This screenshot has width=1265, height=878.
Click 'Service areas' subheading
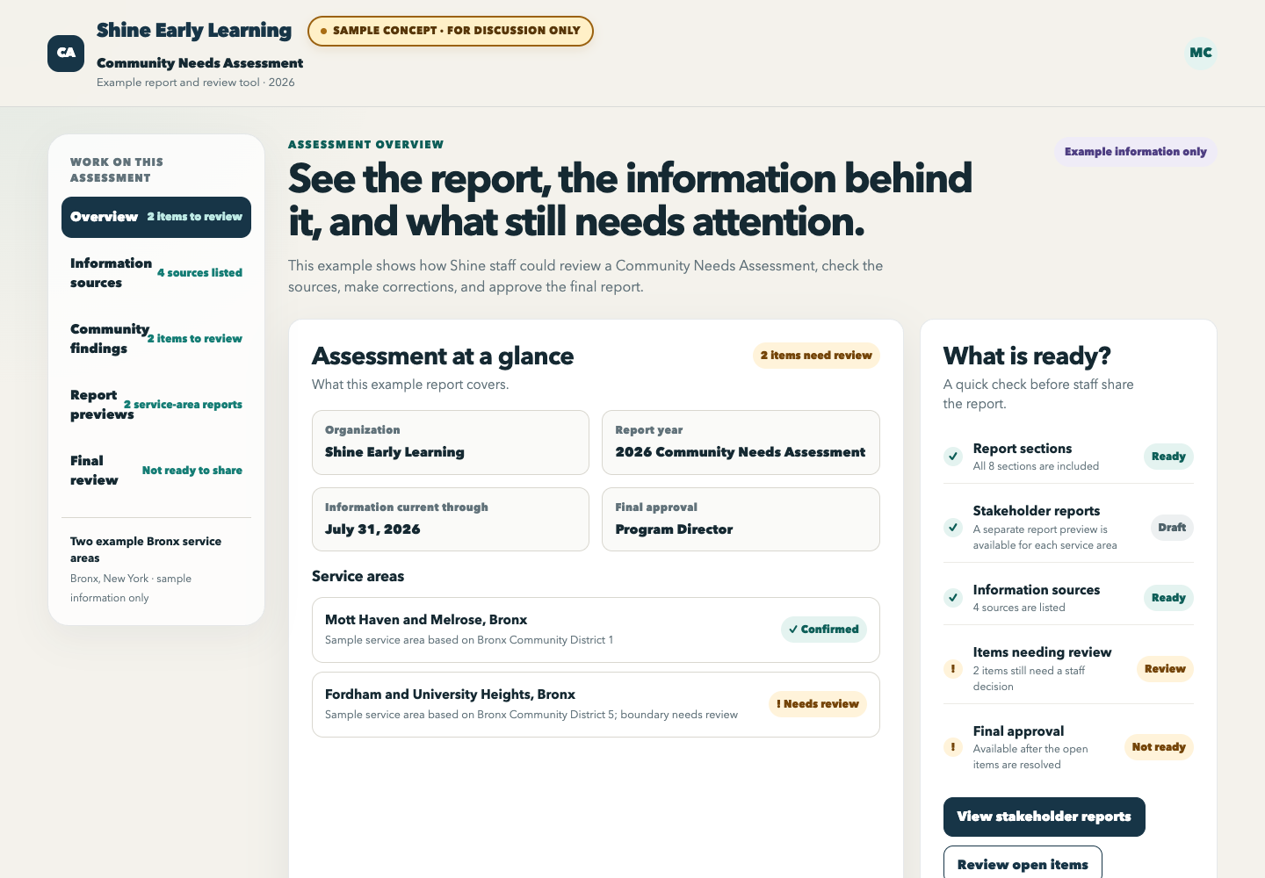[358, 577]
